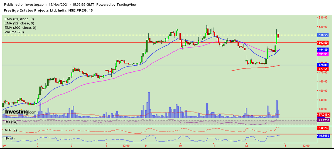This screenshot has height=149, width=334.
Task: Click the red 502.59 price label
Action: click(323, 43)
